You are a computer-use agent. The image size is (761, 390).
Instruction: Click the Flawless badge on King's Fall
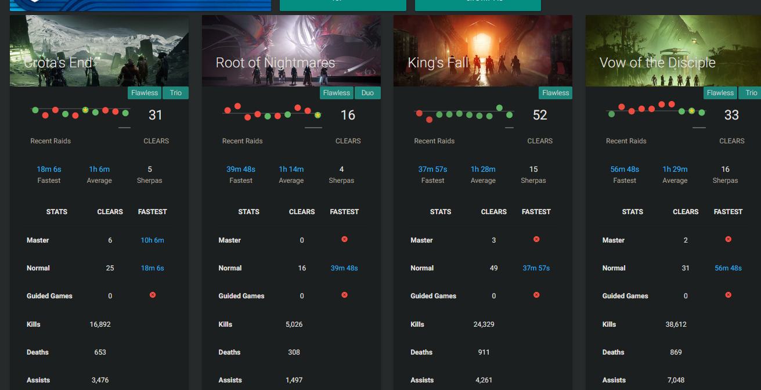point(556,93)
